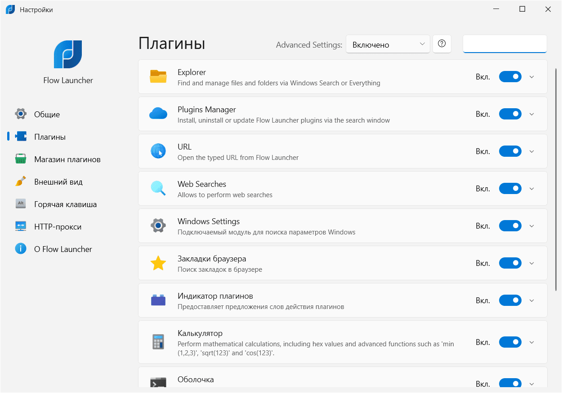The width and height of the screenshot is (562, 393).
Task: Click the Explorer folder icon
Action: [158, 77]
